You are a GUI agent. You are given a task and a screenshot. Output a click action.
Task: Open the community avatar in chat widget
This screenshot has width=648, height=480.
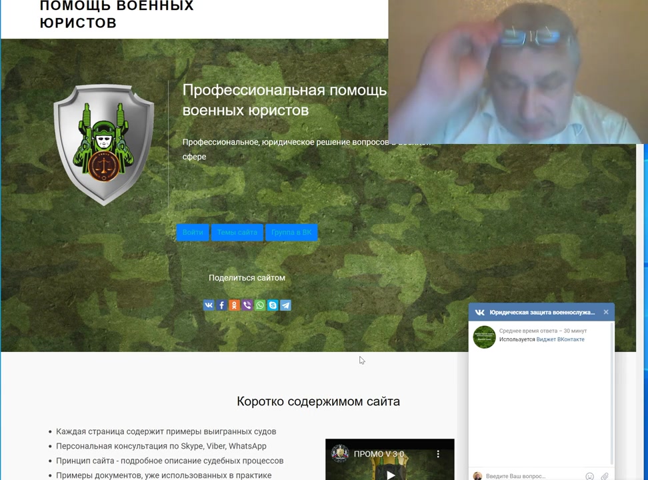coord(484,337)
